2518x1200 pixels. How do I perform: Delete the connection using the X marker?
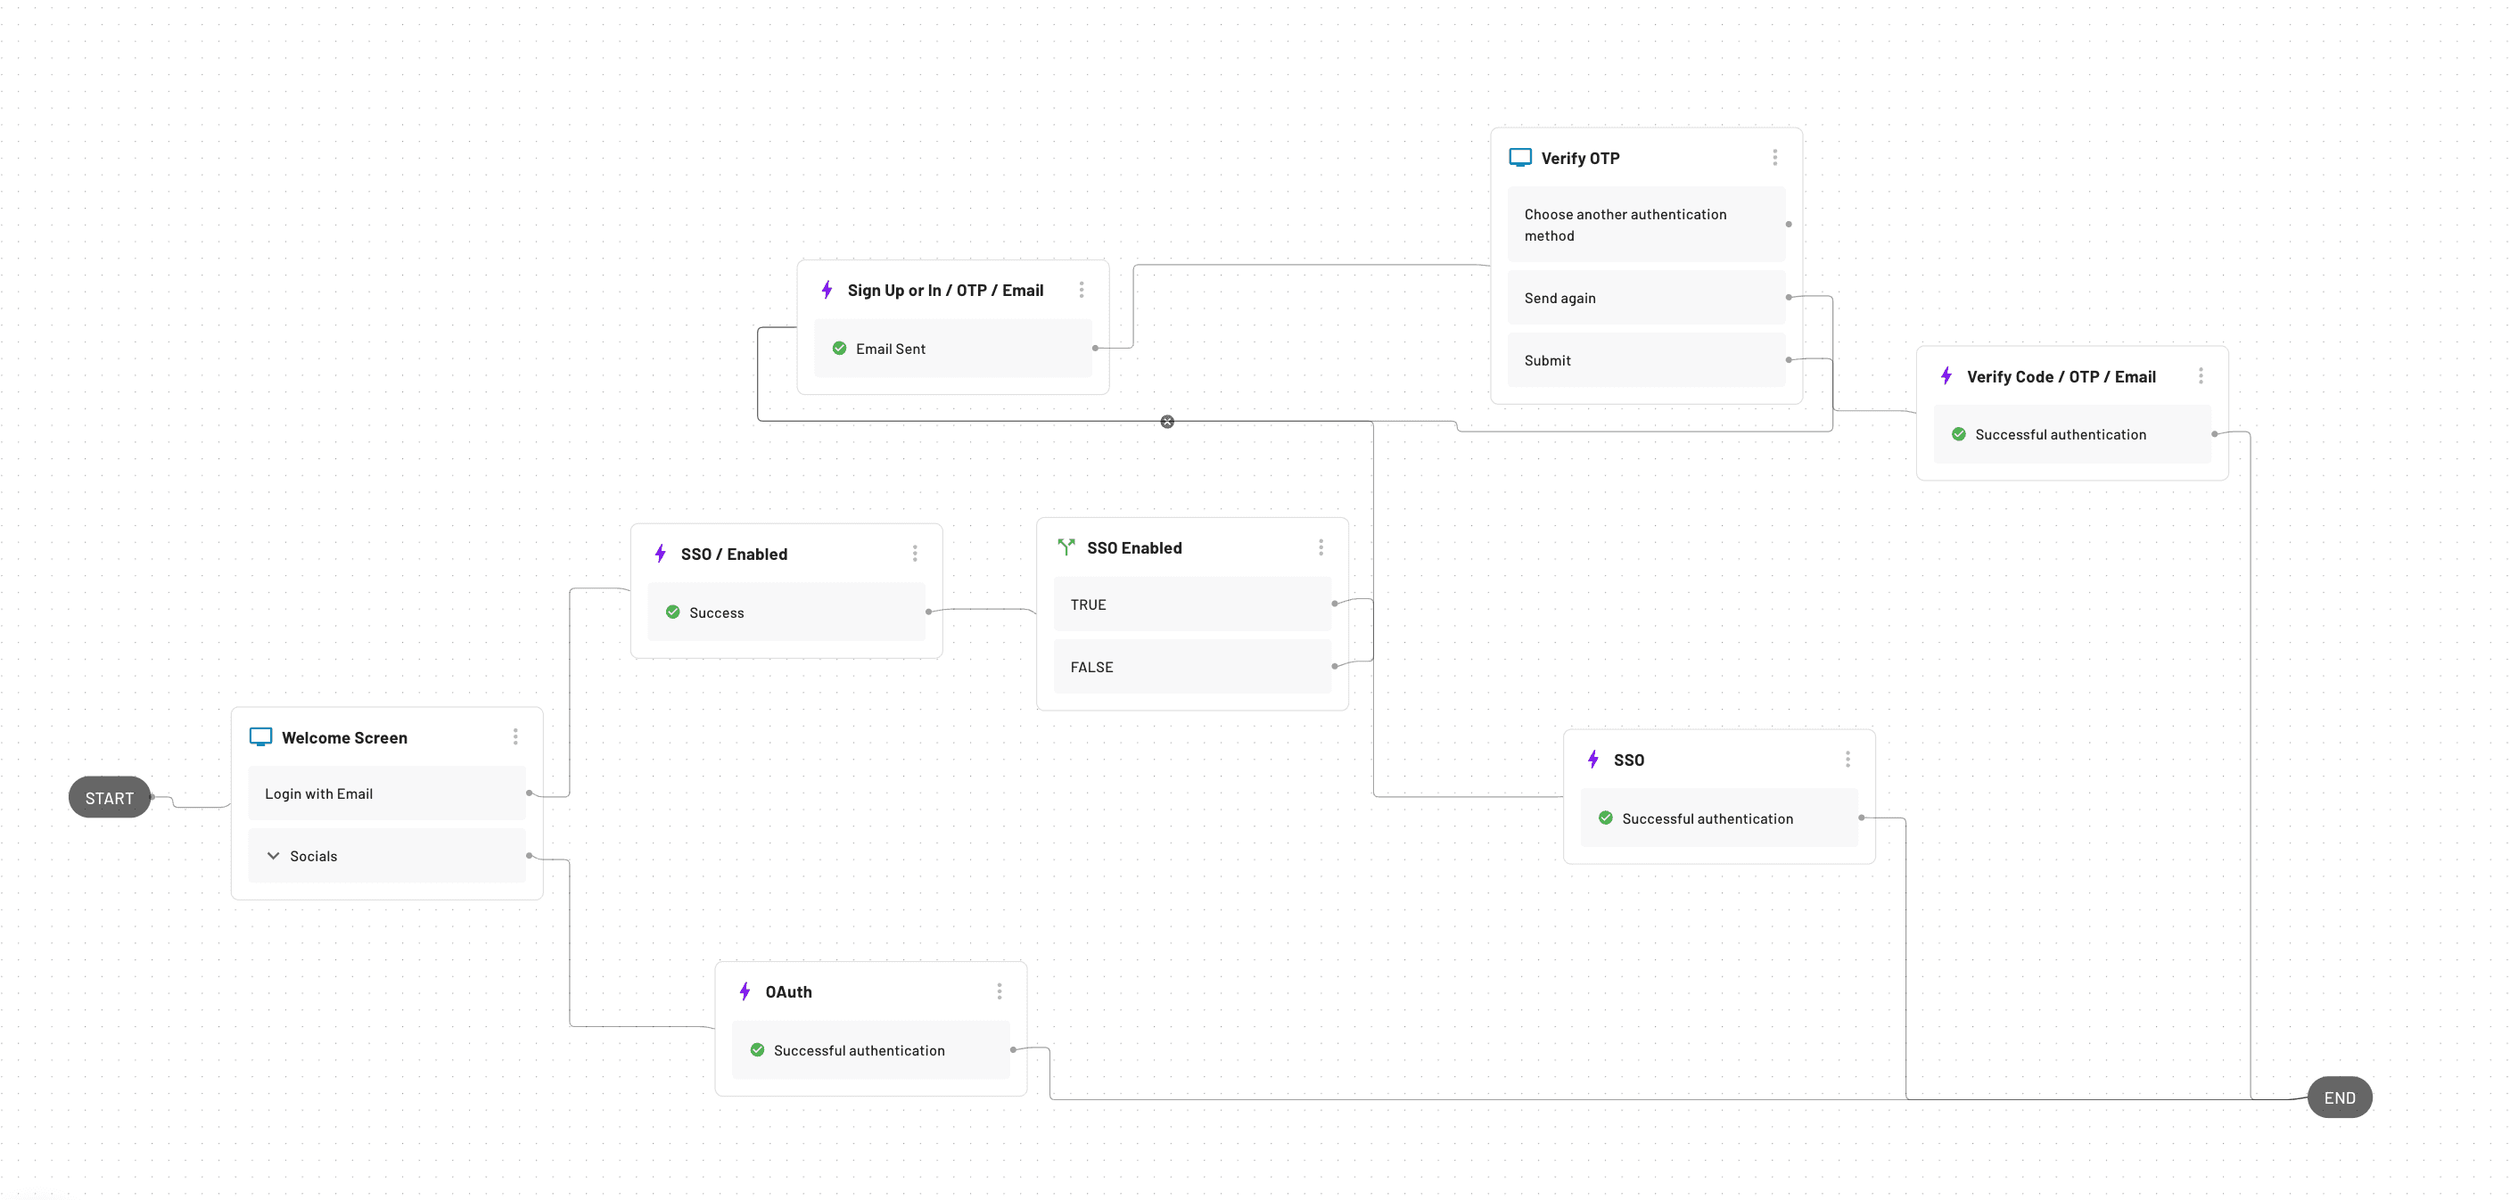[1167, 421]
